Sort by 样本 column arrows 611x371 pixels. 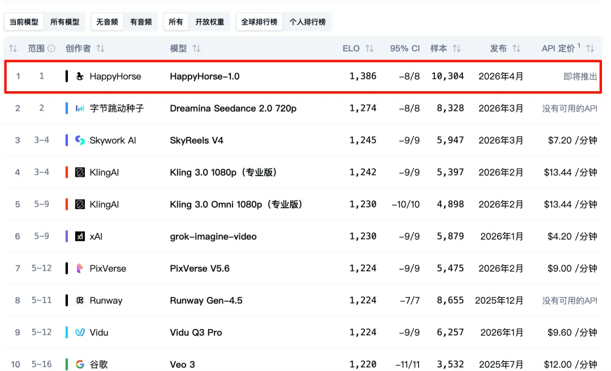(x=457, y=48)
